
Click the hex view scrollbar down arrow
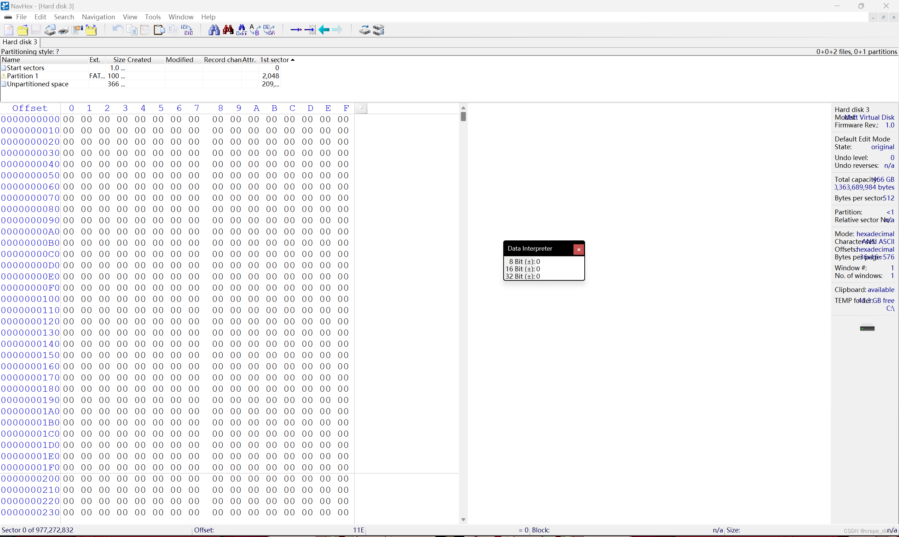463,520
